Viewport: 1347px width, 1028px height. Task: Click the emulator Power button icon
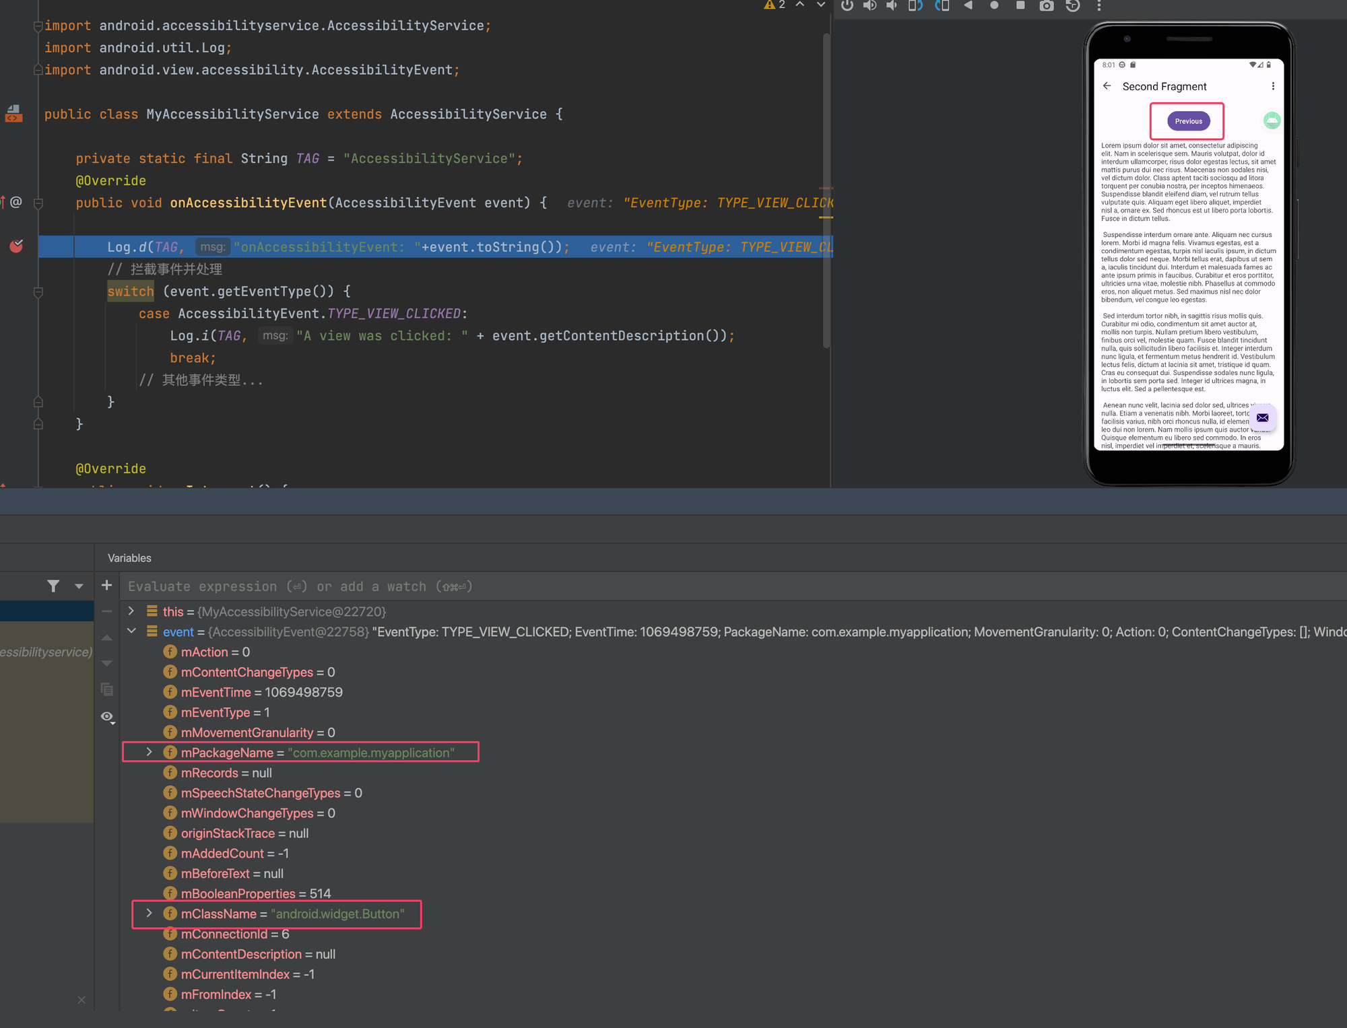[x=847, y=6]
